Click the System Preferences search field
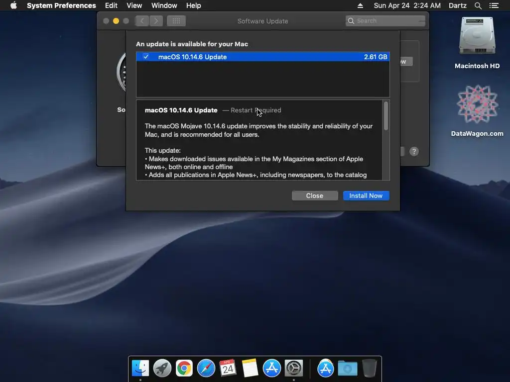 pos(385,21)
